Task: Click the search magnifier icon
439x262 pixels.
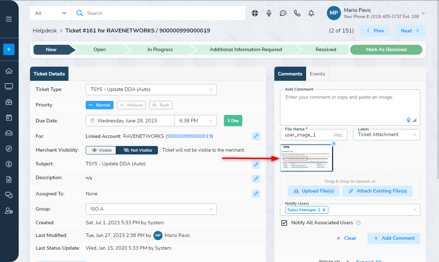Action: click(x=80, y=13)
